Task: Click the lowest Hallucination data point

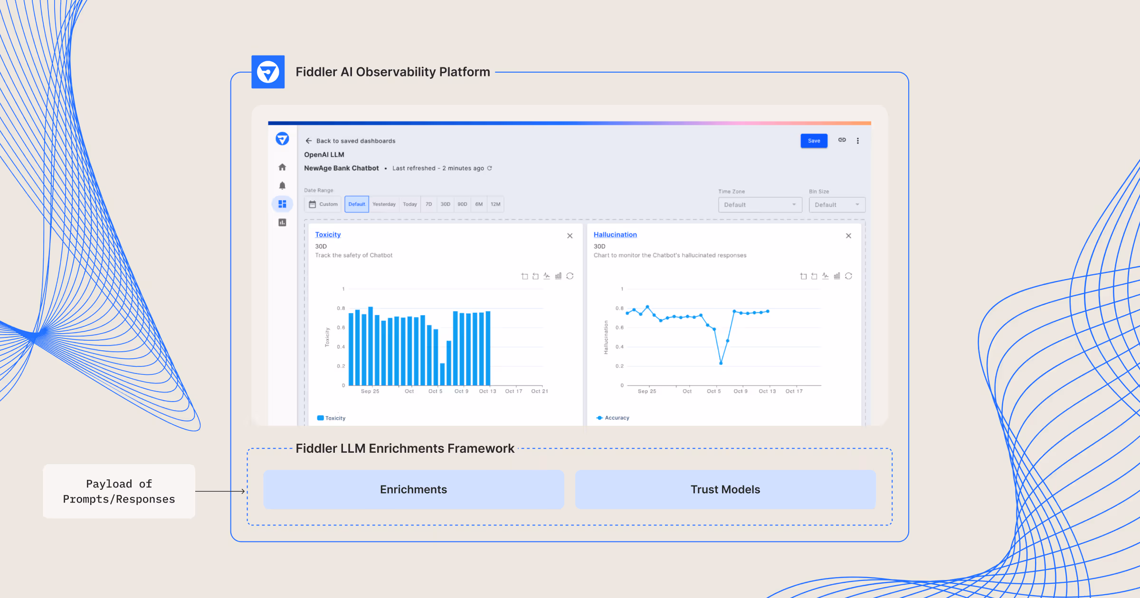Action: point(721,363)
